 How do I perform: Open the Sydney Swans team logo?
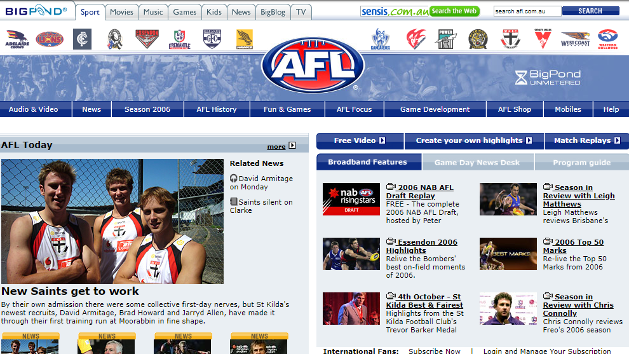click(x=543, y=39)
